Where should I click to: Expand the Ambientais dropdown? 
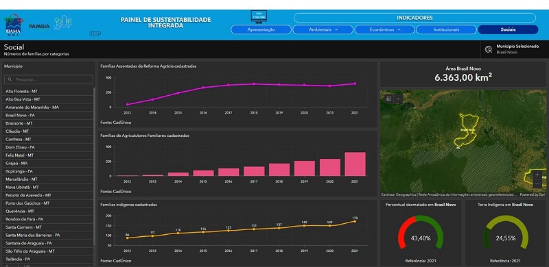(x=323, y=29)
